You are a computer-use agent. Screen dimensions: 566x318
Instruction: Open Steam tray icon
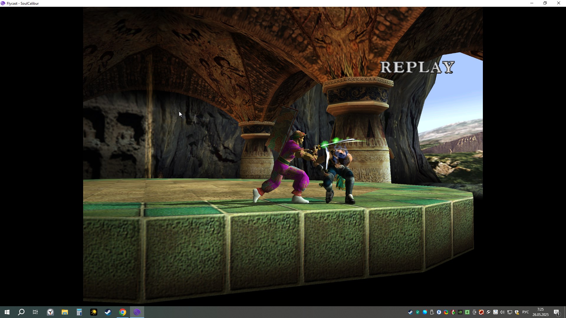click(410, 312)
